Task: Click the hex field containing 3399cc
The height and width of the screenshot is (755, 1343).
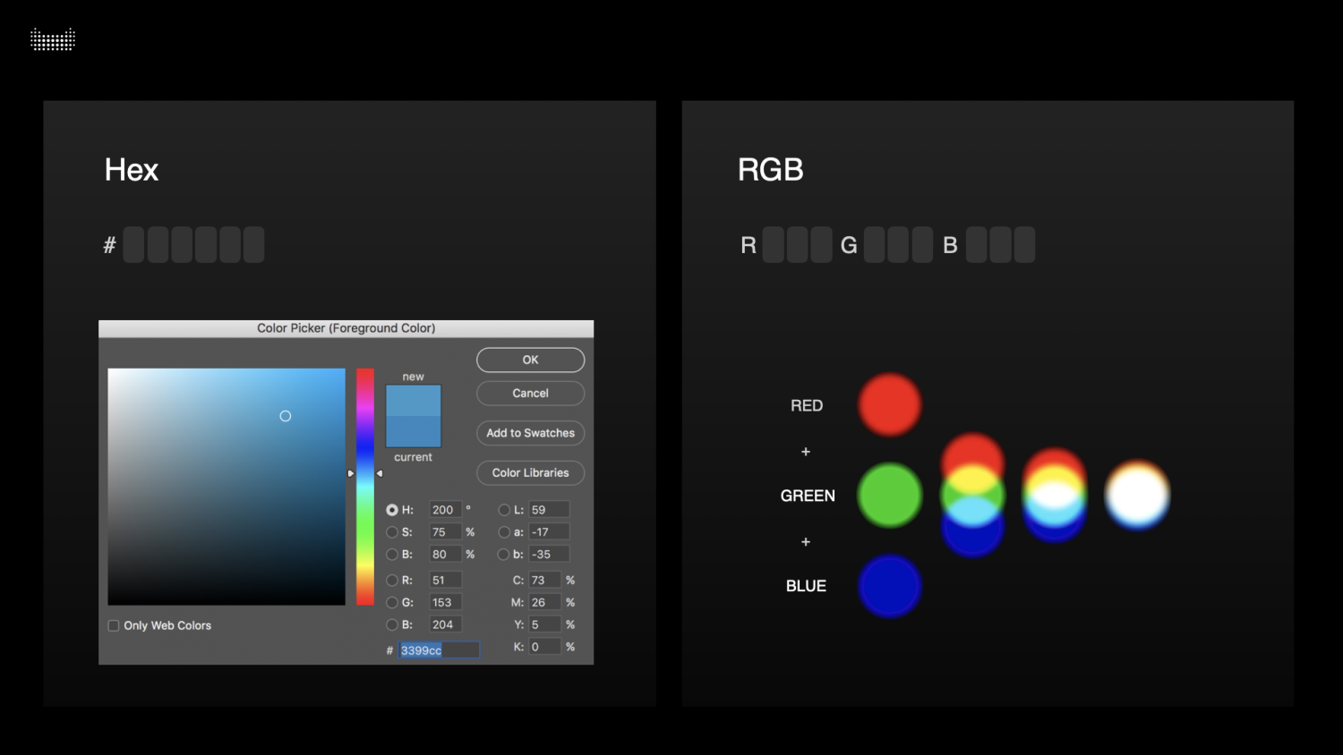Action: pyautogui.click(x=438, y=650)
